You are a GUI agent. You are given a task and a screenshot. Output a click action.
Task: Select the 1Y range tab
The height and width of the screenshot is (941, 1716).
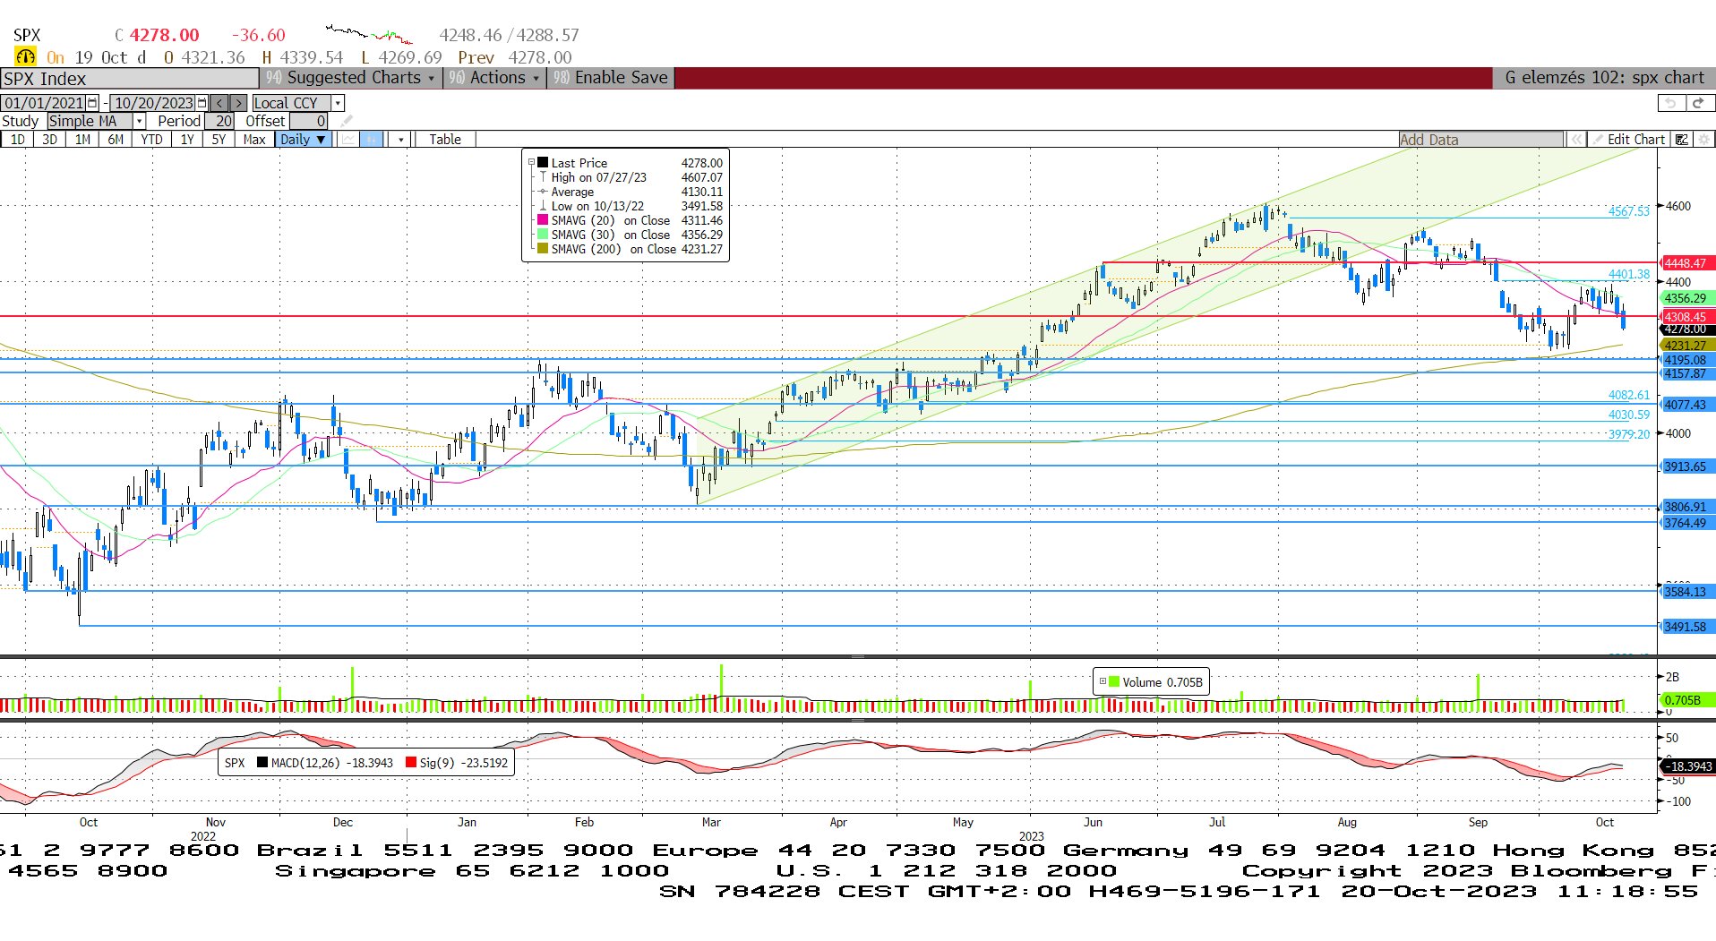(x=187, y=140)
